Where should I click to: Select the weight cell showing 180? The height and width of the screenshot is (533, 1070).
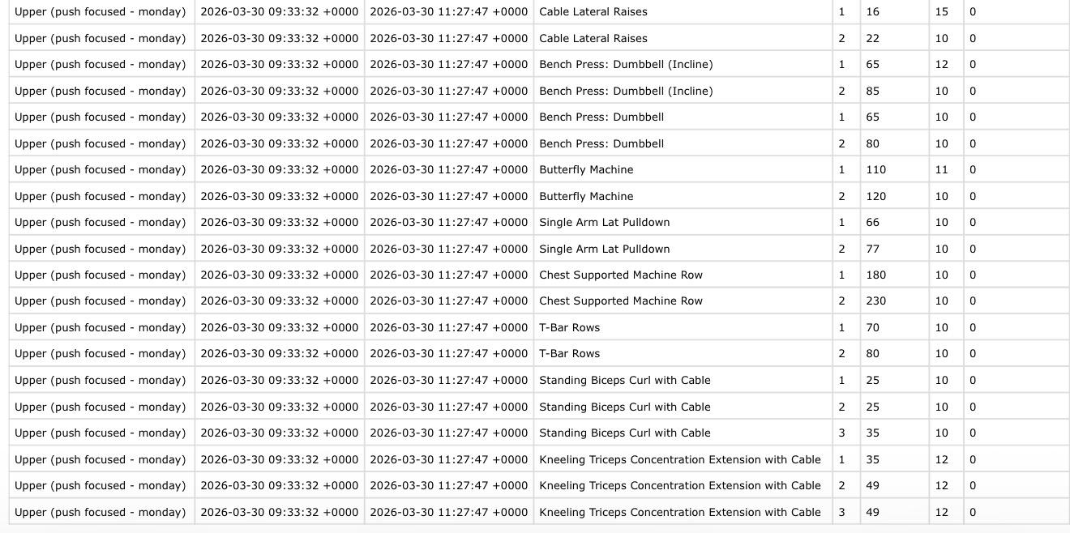click(876, 275)
